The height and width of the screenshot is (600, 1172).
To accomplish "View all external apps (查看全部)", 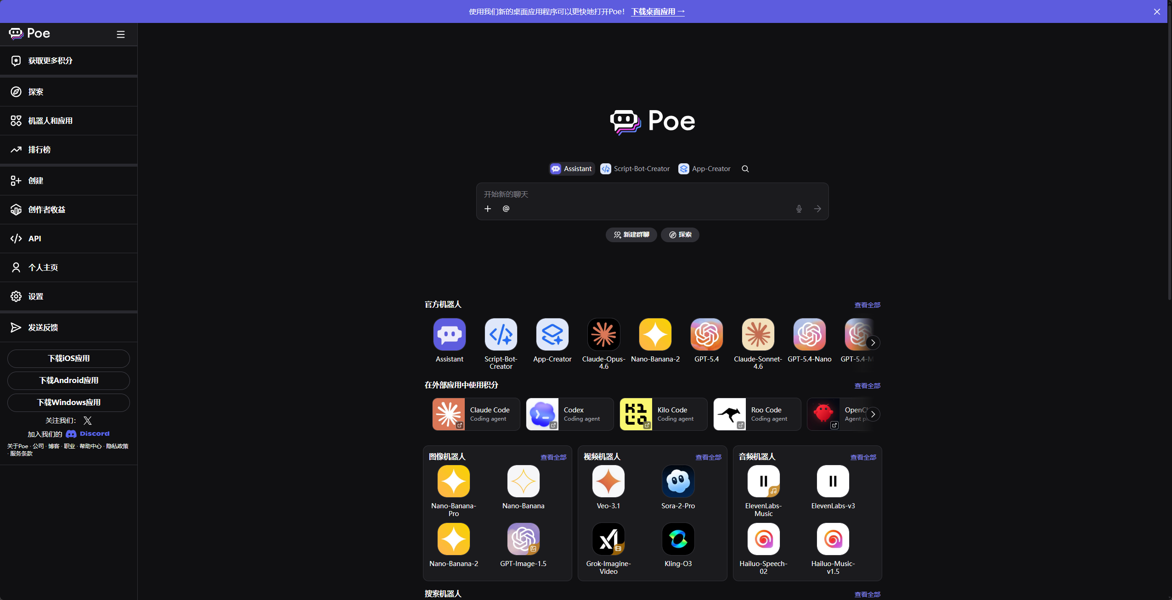I will (x=867, y=386).
